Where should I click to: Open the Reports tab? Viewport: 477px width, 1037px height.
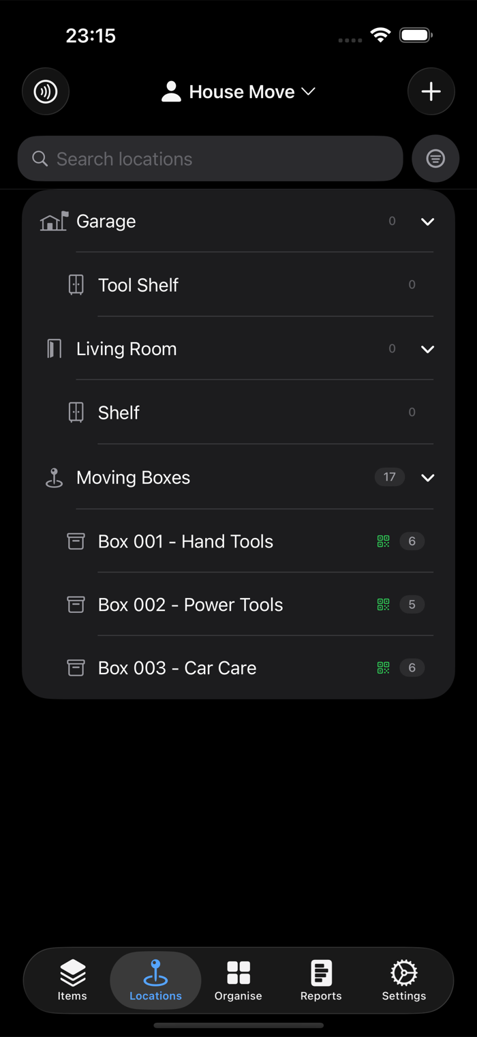tap(321, 980)
